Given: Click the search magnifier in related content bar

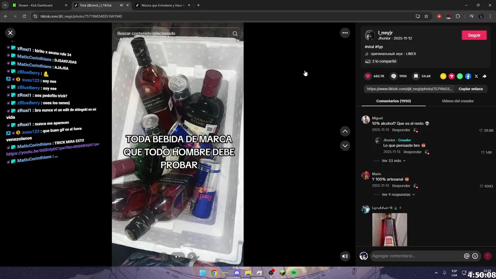Looking at the screenshot, I should (x=235, y=33).
